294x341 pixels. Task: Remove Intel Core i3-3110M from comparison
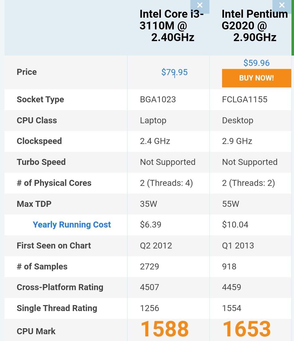[x=200, y=5]
